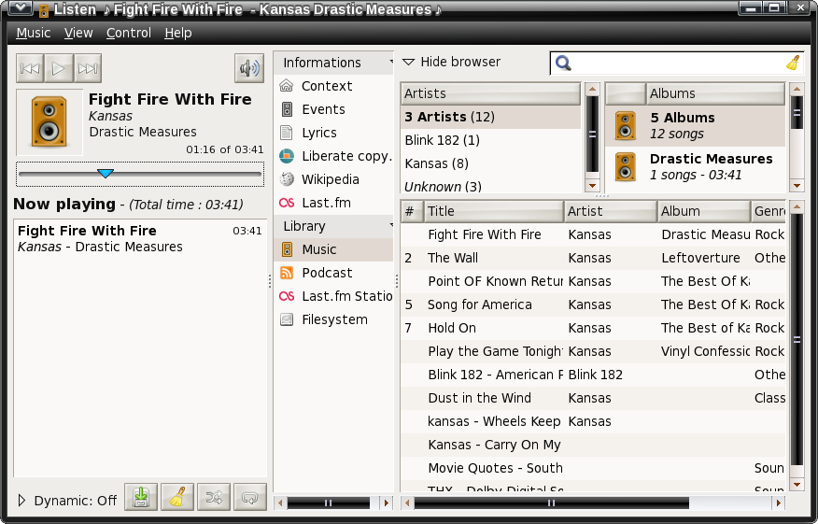818x524 pixels.
Task: Toggle the repeat button
Action: tap(250, 498)
